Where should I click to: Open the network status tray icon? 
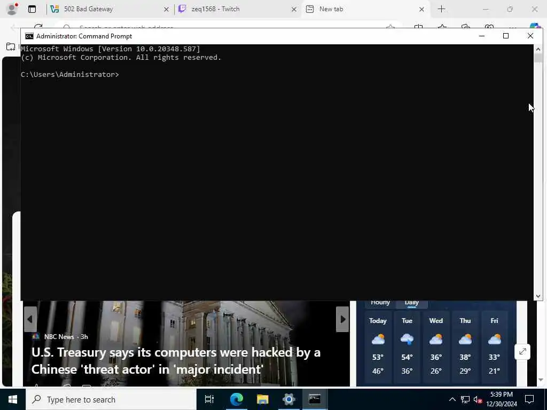point(465,399)
